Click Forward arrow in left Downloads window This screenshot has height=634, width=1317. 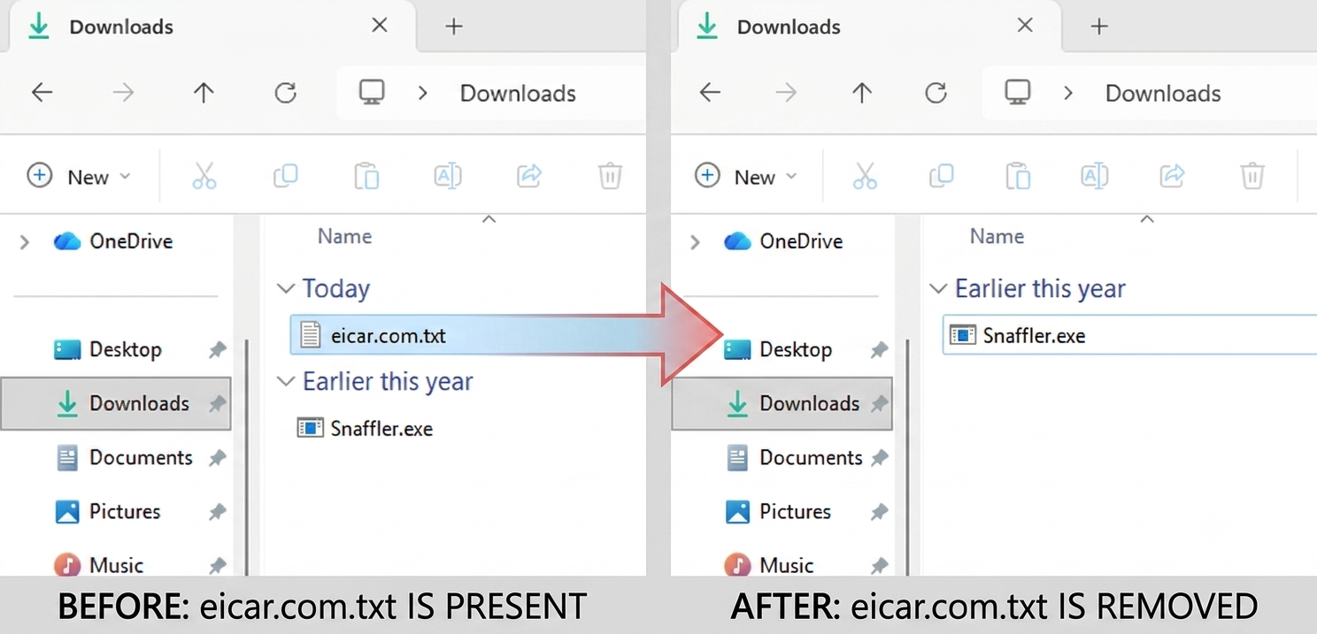(x=123, y=93)
